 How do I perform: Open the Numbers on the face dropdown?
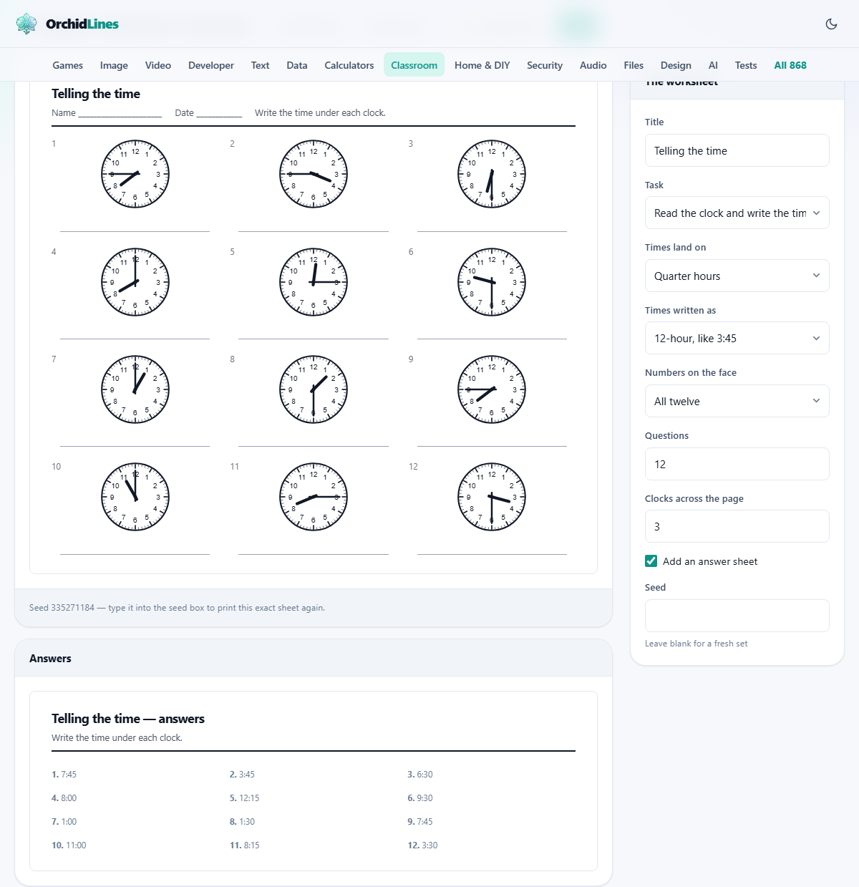tap(737, 401)
